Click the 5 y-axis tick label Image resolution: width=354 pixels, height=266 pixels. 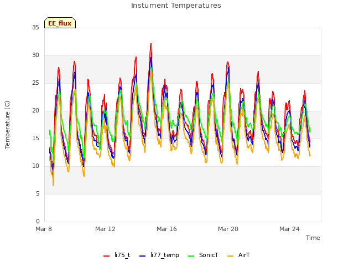[x=38, y=193]
